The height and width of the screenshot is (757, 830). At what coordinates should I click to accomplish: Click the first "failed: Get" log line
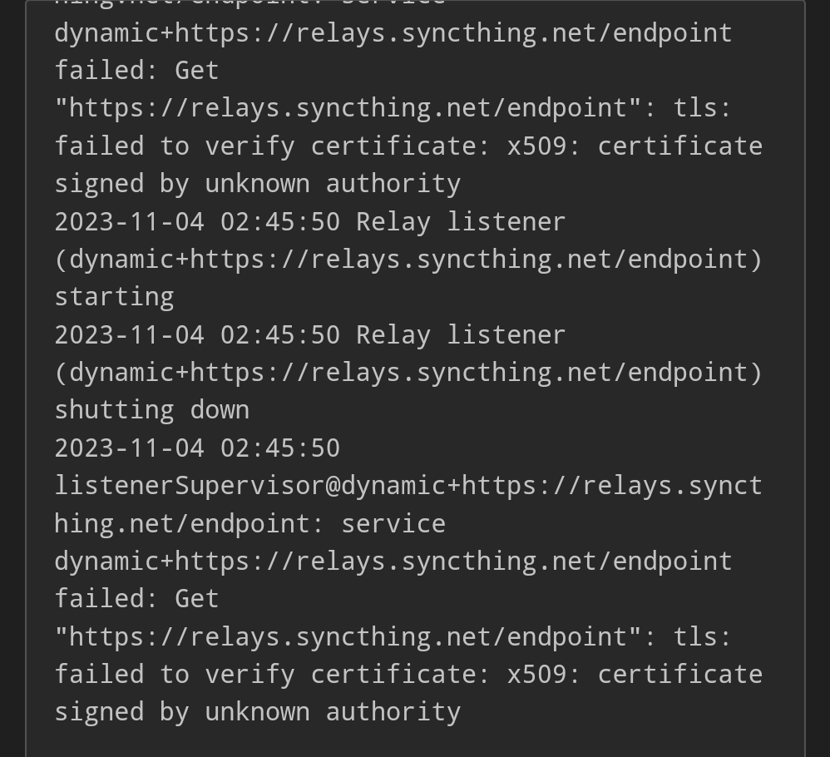(x=136, y=71)
